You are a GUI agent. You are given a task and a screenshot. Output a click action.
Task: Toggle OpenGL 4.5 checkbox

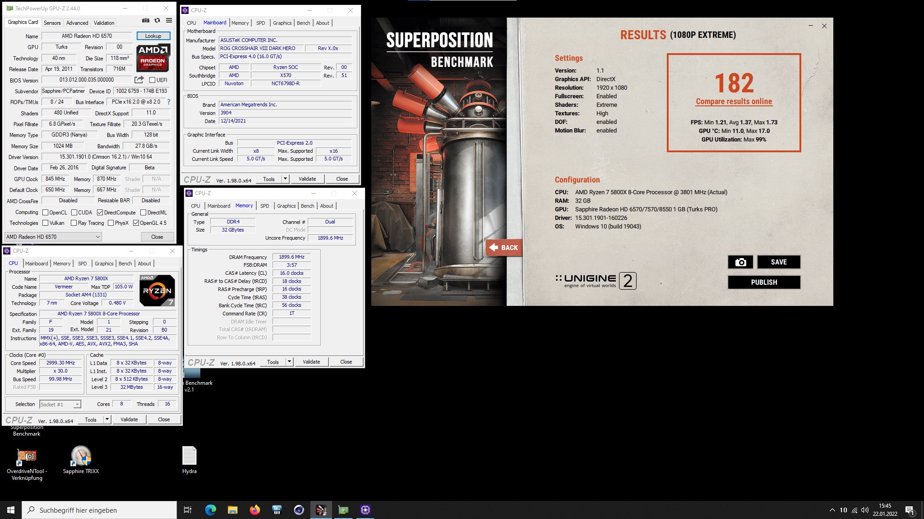[x=136, y=223]
